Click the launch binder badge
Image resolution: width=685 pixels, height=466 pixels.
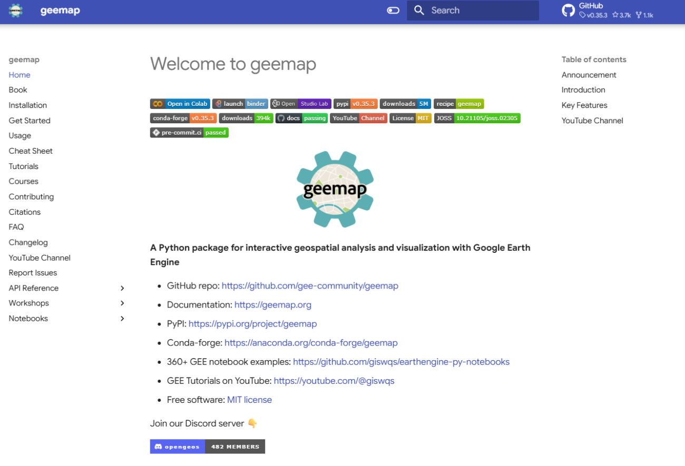point(240,104)
